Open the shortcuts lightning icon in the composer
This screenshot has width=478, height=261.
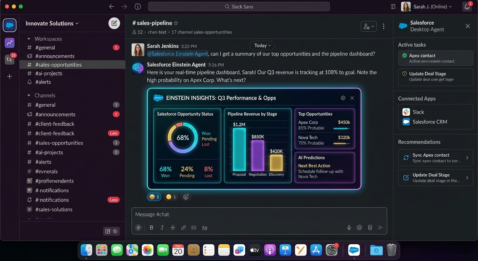[138, 227]
